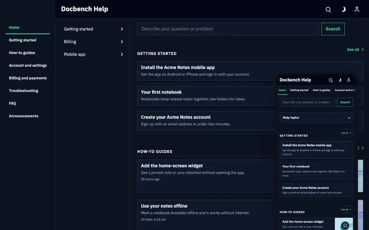Click See all beside desktop Getting Started heading
Viewport: 369px width, 230px height.
355,50
